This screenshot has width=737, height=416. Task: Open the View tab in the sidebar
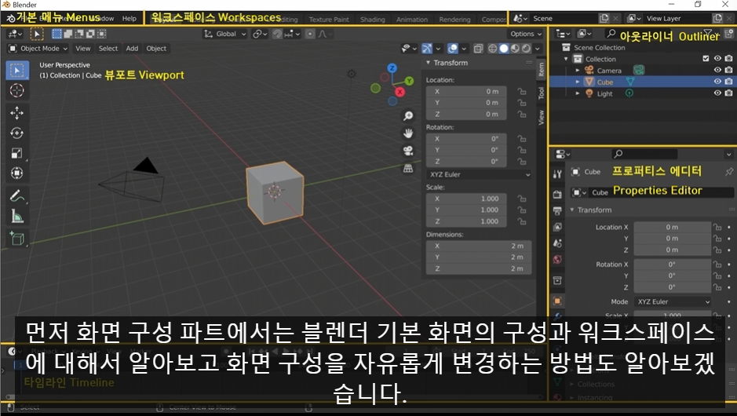click(x=541, y=117)
